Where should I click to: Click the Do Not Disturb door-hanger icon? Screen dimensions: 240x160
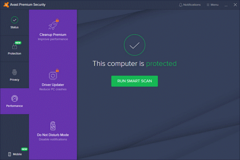pos(53,126)
